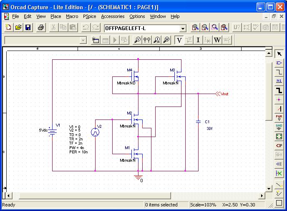The width and height of the screenshot is (287, 211).
Task: Choose the Place Bus tool
Action: point(279,91)
